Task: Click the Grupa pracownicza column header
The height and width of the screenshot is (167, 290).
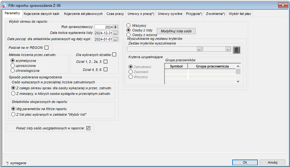Action: (x=212, y=66)
